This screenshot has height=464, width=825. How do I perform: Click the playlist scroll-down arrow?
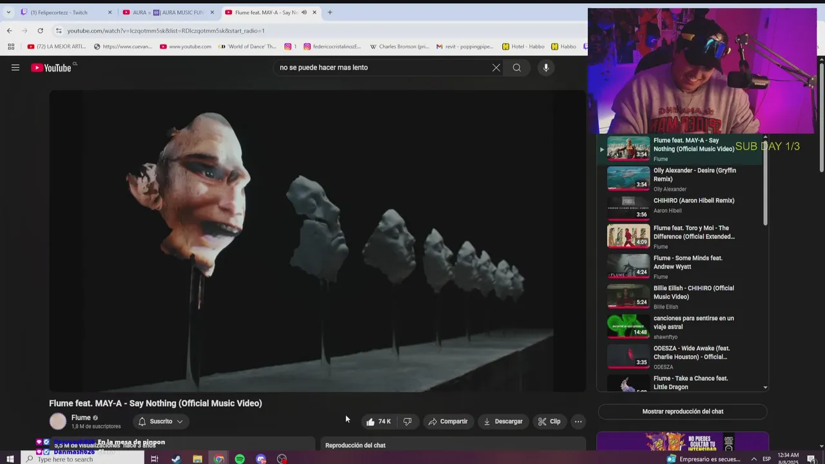click(x=765, y=387)
